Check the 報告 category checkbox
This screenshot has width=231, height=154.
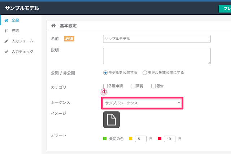pos(153,86)
